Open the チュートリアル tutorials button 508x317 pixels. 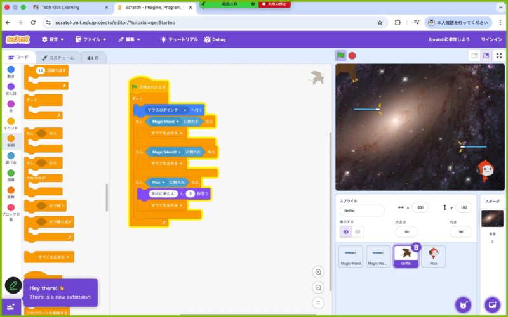pyautogui.click(x=180, y=39)
